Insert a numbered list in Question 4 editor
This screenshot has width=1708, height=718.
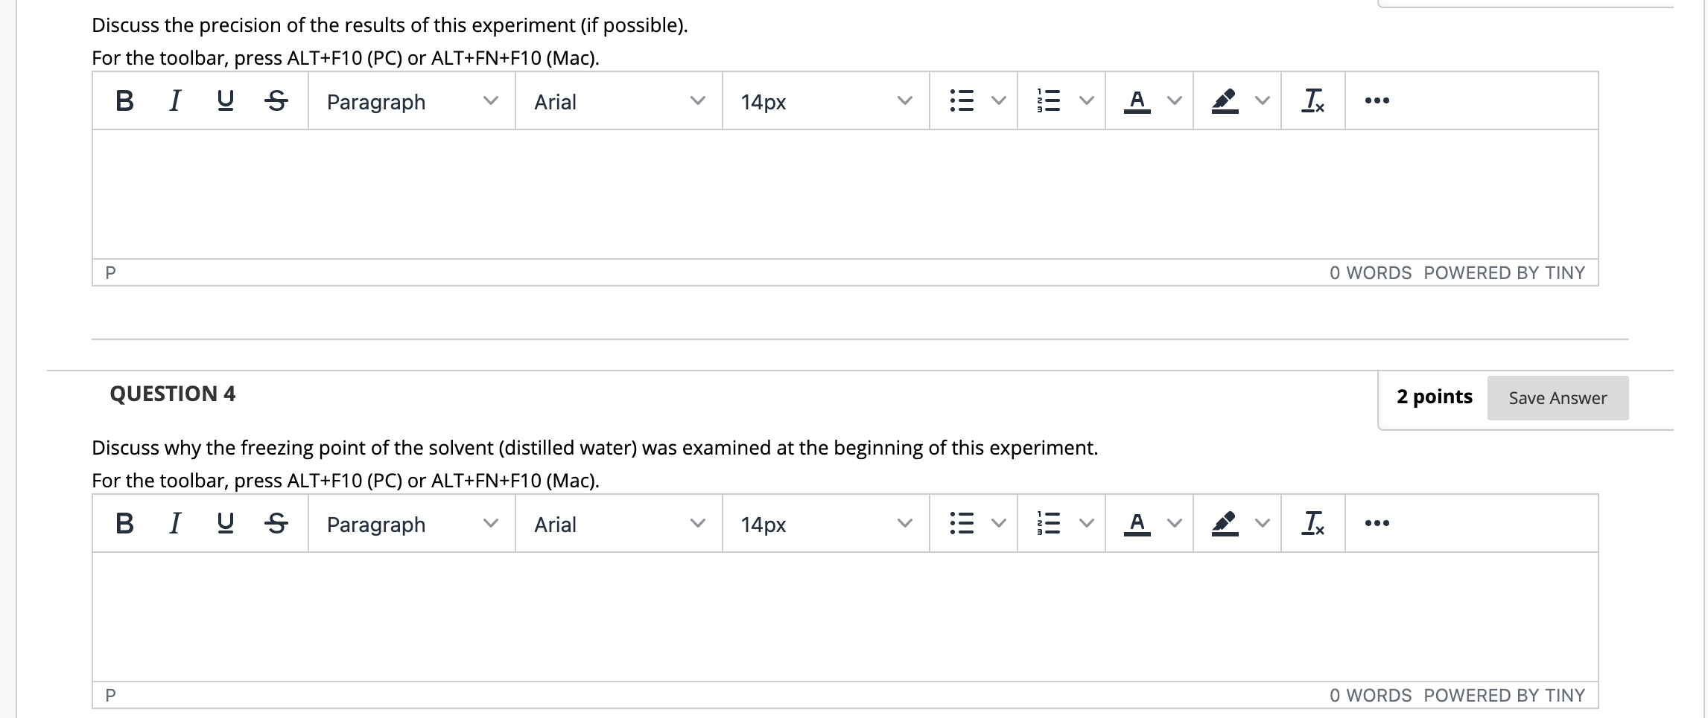(x=1049, y=525)
